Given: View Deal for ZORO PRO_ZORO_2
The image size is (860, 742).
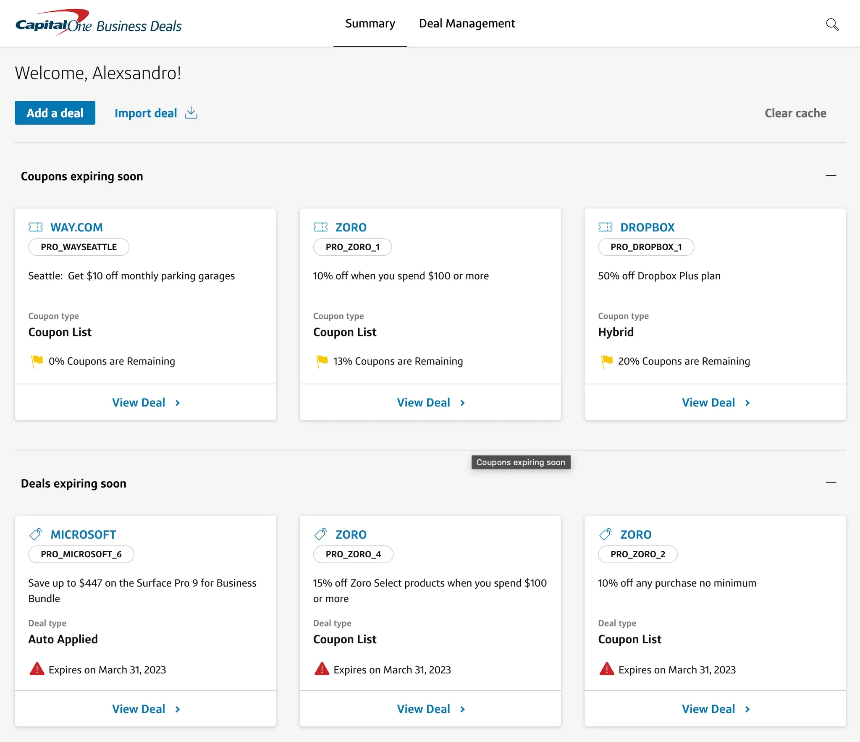Looking at the screenshot, I should coord(715,709).
